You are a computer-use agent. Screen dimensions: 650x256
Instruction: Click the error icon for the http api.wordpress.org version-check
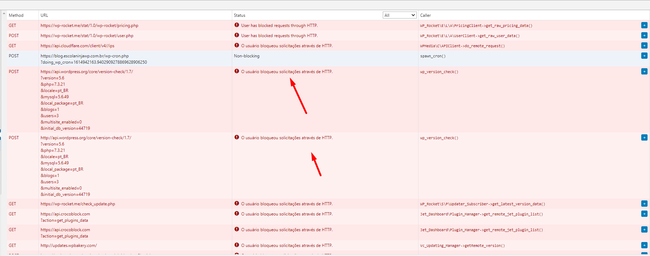pyautogui.click(x=237, y=137)
